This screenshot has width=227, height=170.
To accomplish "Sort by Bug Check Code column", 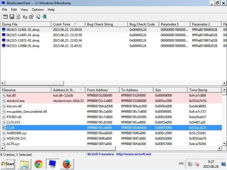I will tap(143, 24).
